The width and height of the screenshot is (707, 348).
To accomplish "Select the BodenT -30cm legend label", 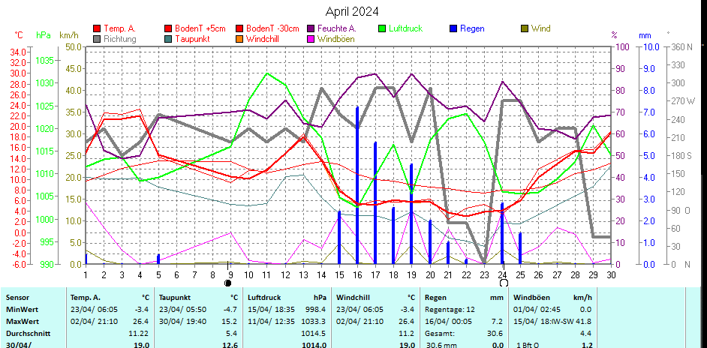I will [272, 28].
